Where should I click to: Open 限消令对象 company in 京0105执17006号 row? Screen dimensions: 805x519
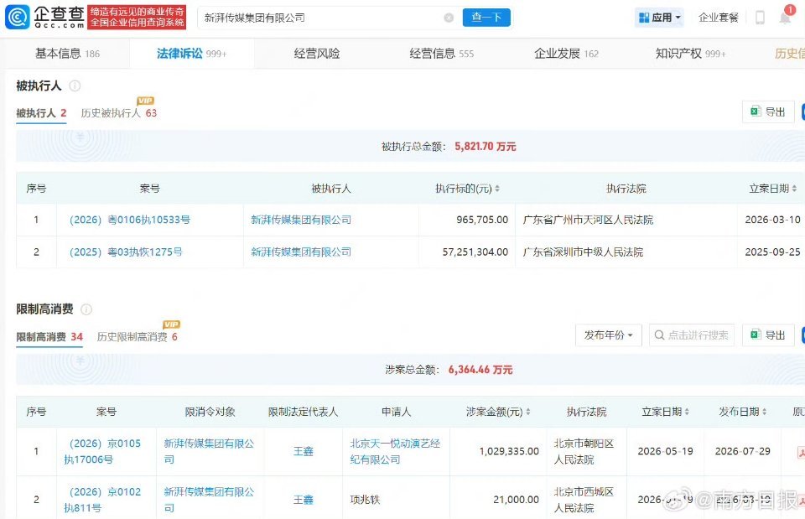[209, 452]
